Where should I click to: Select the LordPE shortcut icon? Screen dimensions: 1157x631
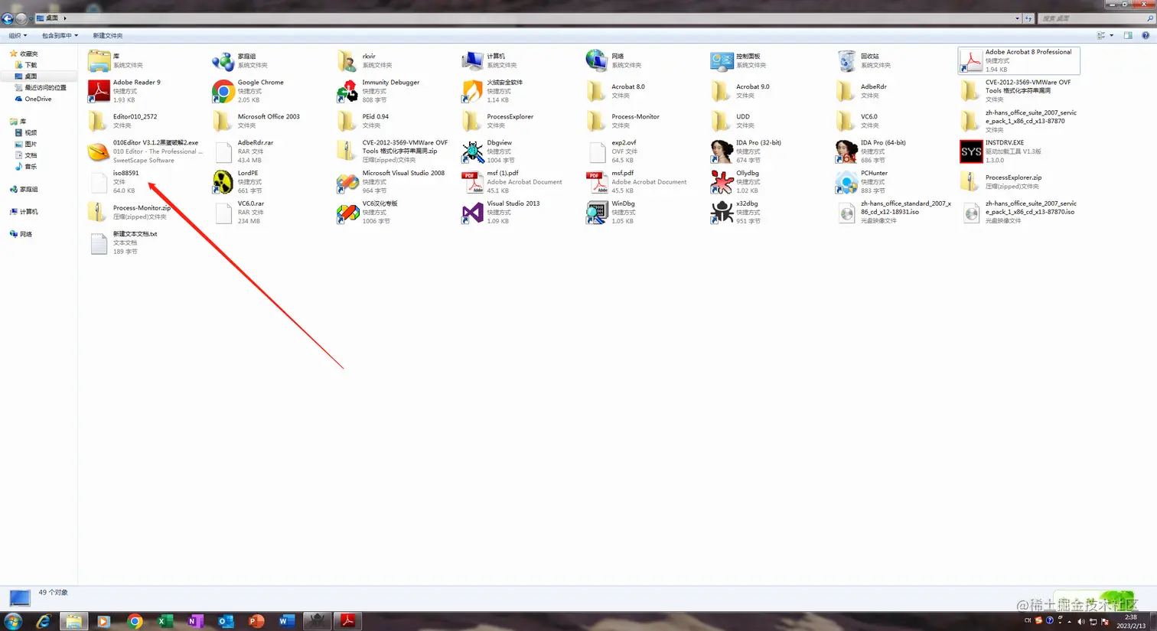click(x=223, y=182)
